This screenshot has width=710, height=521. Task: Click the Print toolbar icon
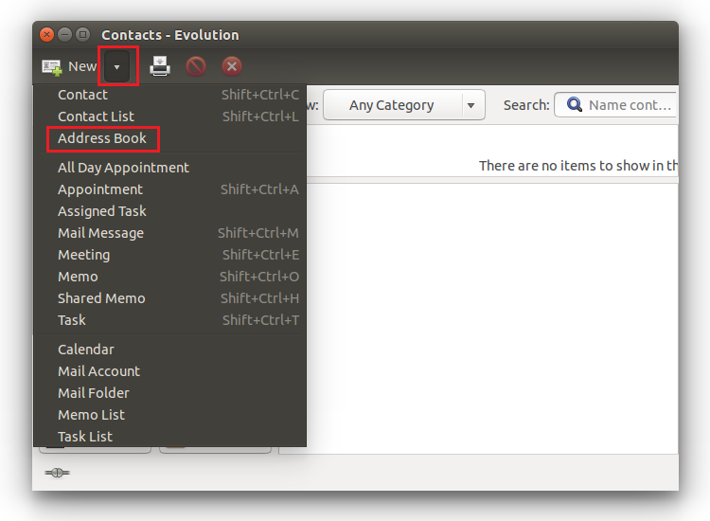[x=160, y=66]
